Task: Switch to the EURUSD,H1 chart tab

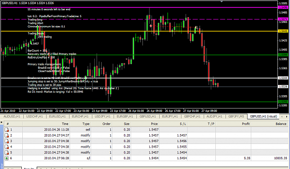Action: (x=57, y=117)
